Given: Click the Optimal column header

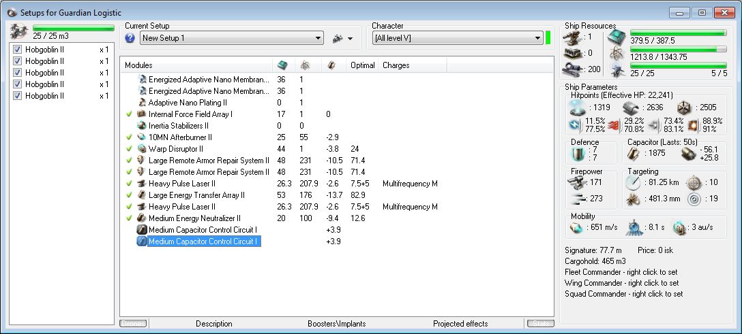Looking at the screenshot, I should 363,65.
